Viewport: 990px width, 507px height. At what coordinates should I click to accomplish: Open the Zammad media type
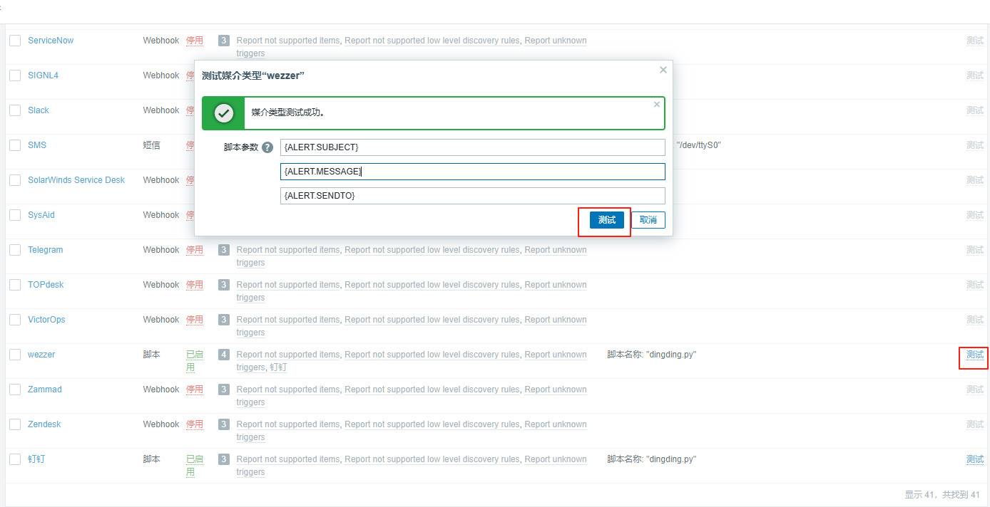tap(45, 390)
